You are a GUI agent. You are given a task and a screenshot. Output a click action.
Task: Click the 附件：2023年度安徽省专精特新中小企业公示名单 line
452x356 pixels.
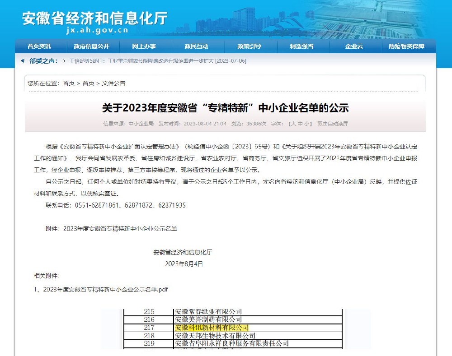[x=111, y=228]
